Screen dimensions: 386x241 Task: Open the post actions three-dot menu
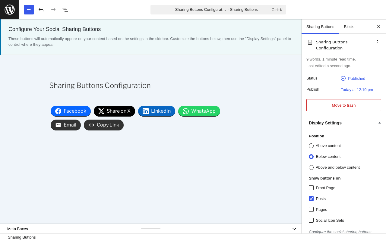click(378, 42)
